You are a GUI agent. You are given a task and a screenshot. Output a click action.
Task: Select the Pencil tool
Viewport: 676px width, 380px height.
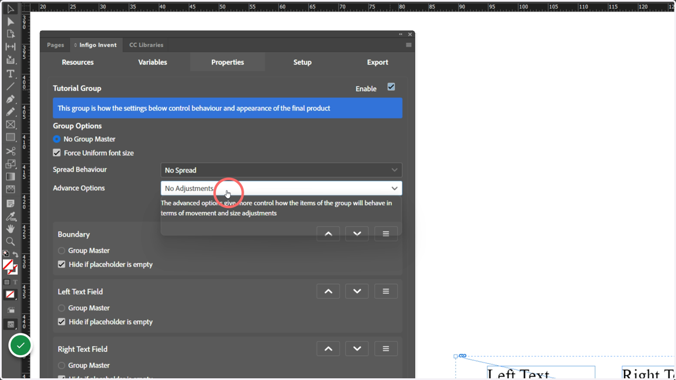(x=10, y=111)
